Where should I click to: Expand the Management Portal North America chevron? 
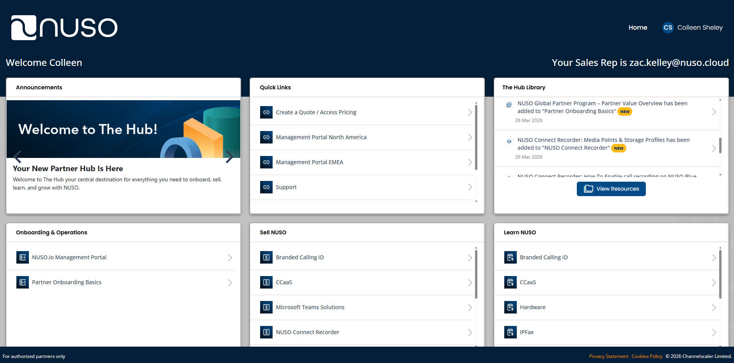[x=470, y=137]
